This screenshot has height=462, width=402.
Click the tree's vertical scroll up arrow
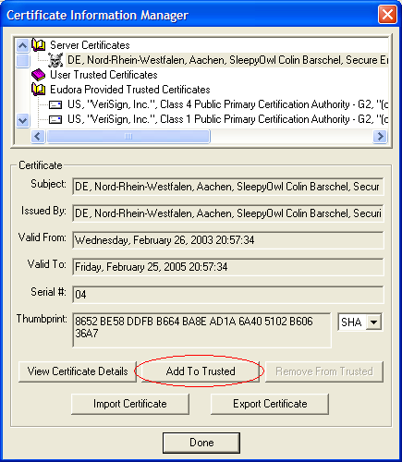[x=22, y=45]
